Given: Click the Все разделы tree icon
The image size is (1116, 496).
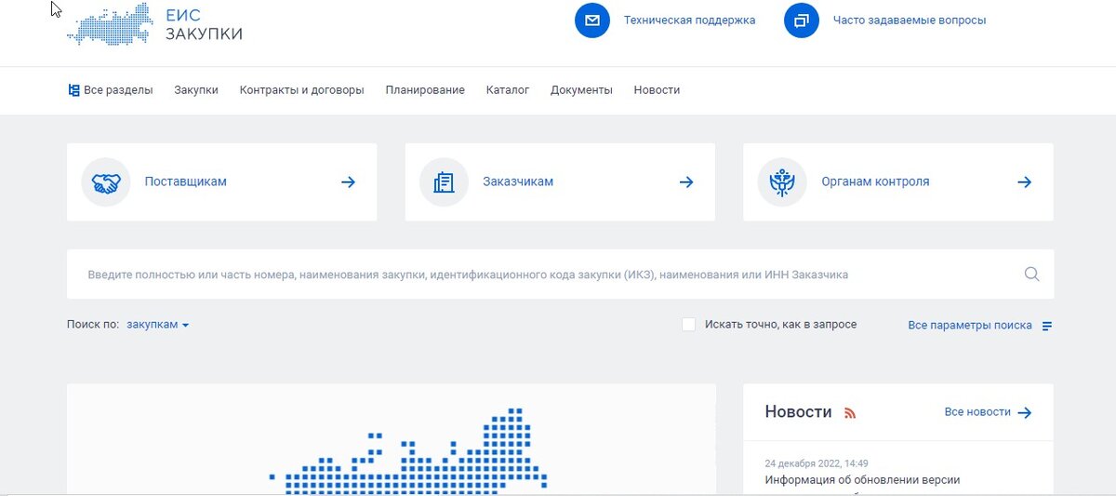Looking at the screenshot, I should 74,90.
